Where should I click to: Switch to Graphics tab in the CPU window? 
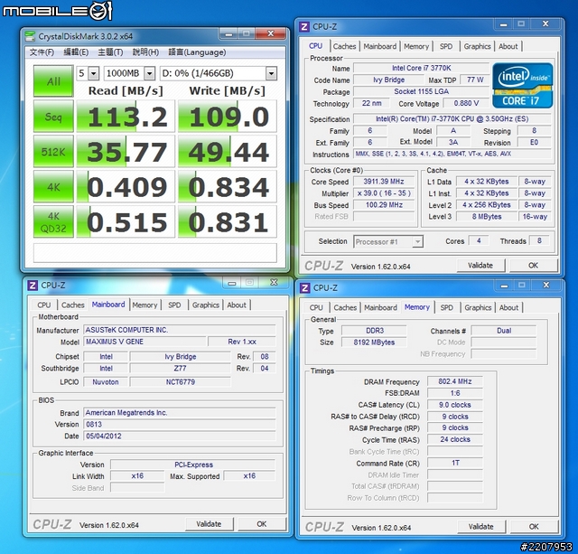(477, 46)
